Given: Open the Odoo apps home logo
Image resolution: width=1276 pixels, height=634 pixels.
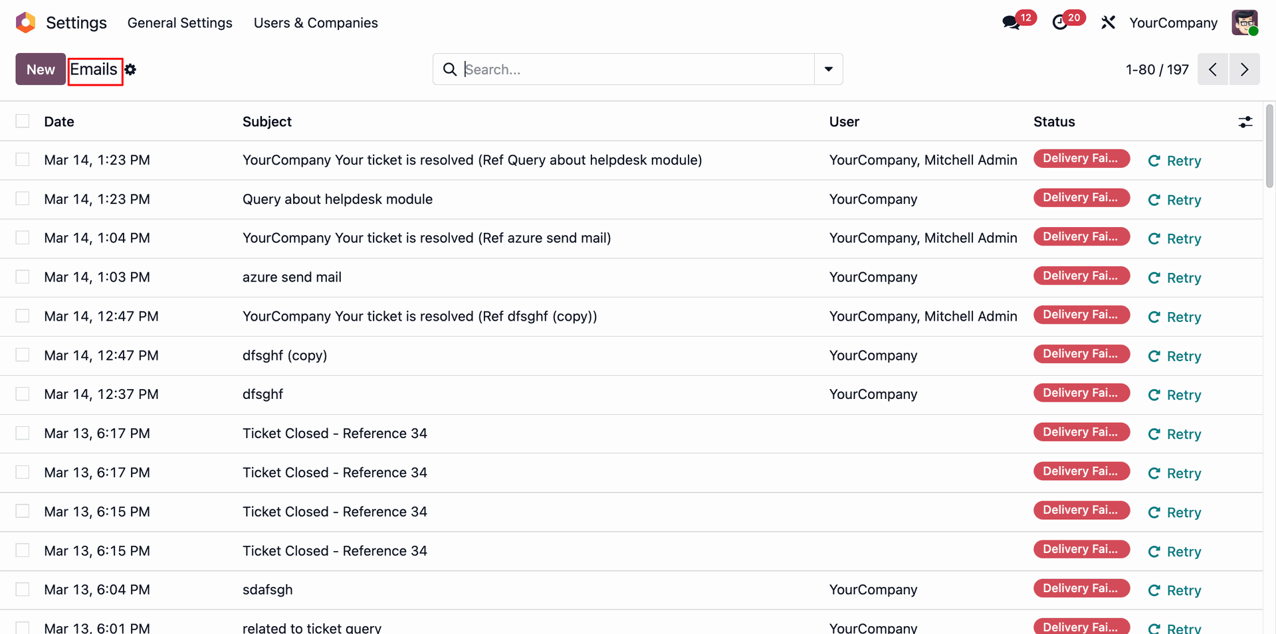Looking at the screenshot, I should (x=25, y=23).
